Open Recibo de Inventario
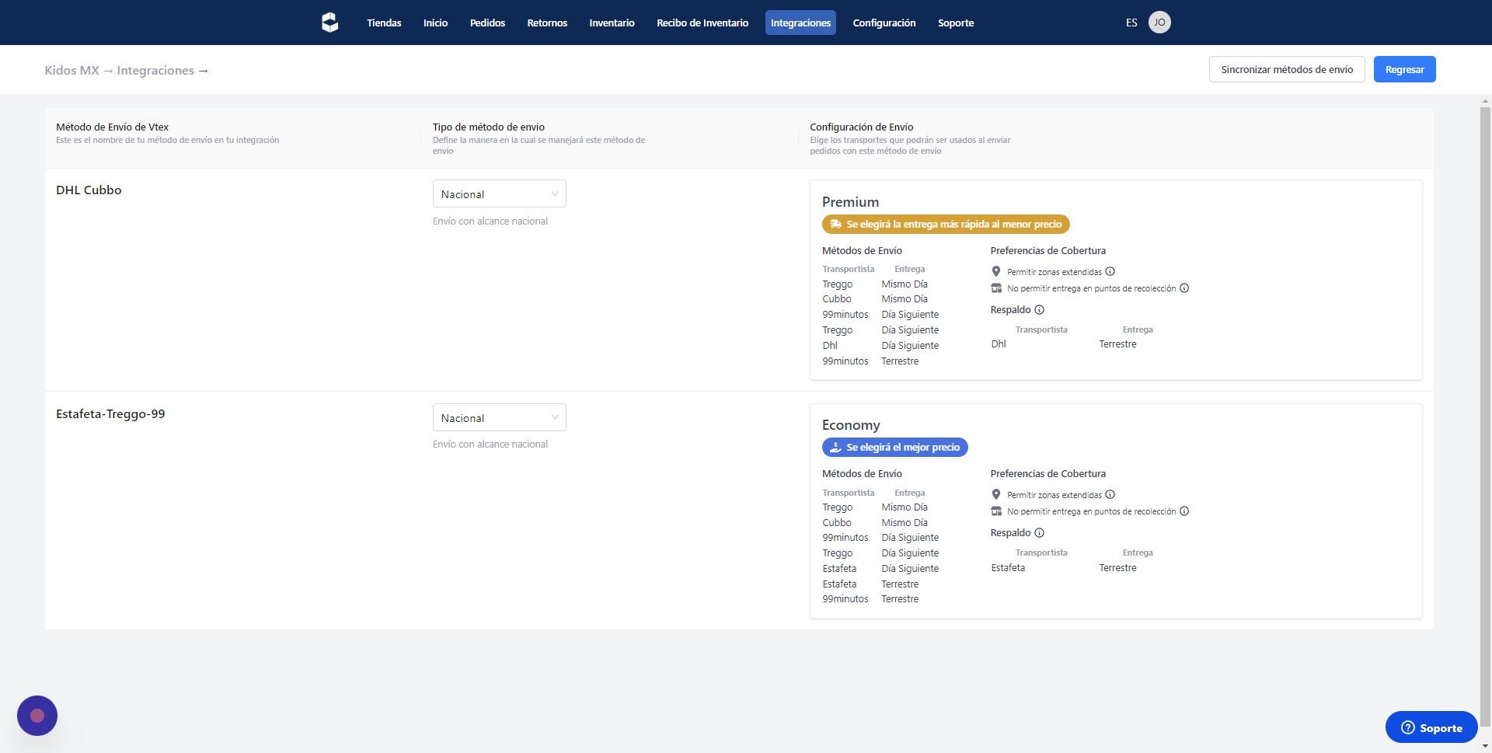Screen dimensions: 1492x753 pos(702,23)
